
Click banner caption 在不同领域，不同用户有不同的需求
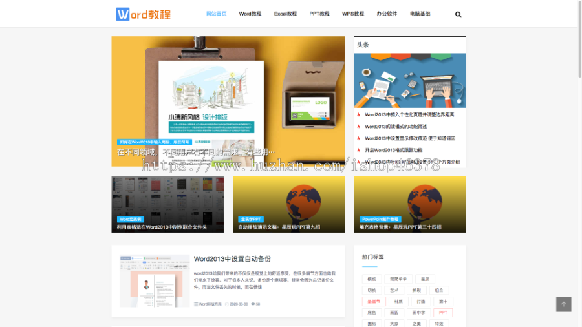(x=195, y=152)
